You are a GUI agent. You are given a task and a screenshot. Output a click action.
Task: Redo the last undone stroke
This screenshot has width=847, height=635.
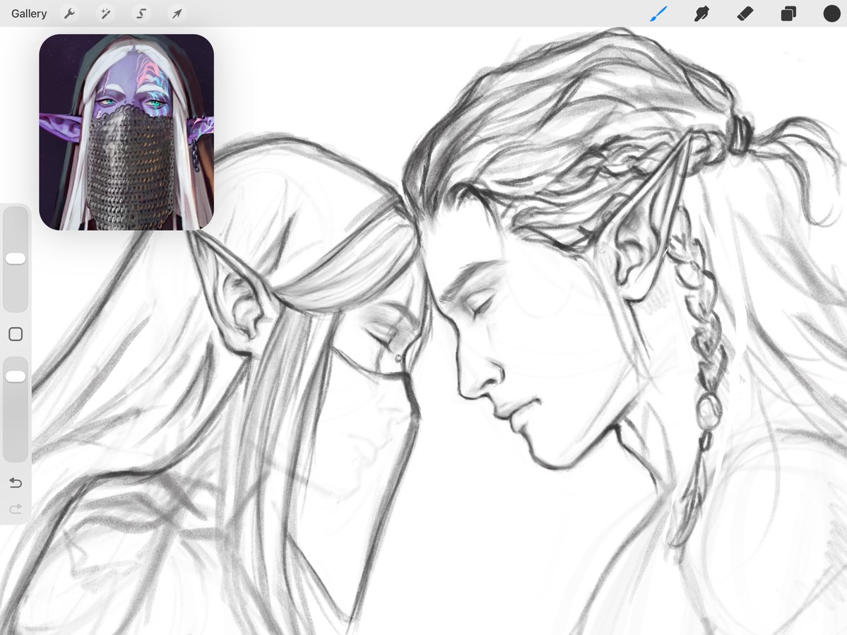[16, 509]
